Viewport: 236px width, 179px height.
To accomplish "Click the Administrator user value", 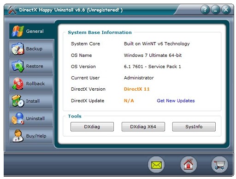I will [139, 78].
